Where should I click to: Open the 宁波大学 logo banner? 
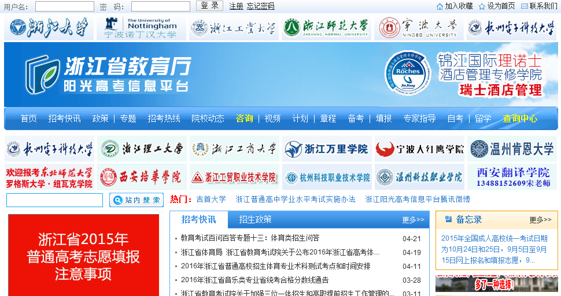click(x=419, y=28)
